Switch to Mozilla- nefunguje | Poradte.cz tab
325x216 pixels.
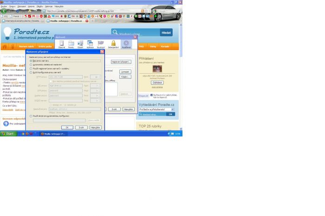tap(67, 21)
